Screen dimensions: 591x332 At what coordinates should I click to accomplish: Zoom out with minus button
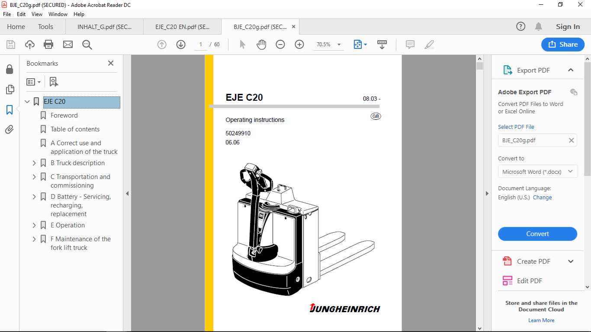pos(280,45)
